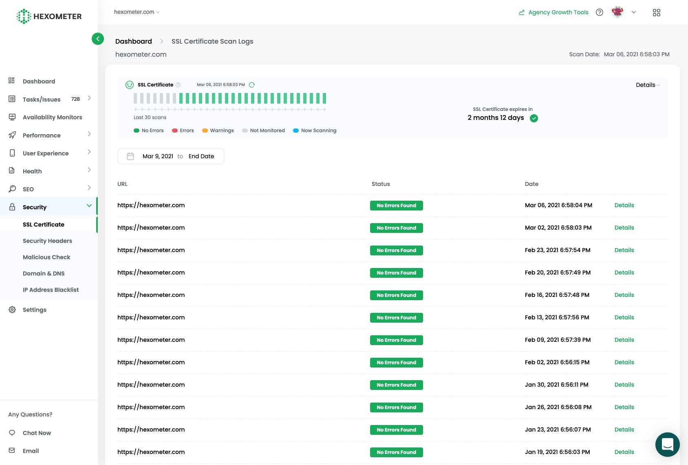The width and height of the screenshot is (688, 465).
Task: Click the Chat Now bubble icon
Action: pyautogui.click(x=12, y=433)
